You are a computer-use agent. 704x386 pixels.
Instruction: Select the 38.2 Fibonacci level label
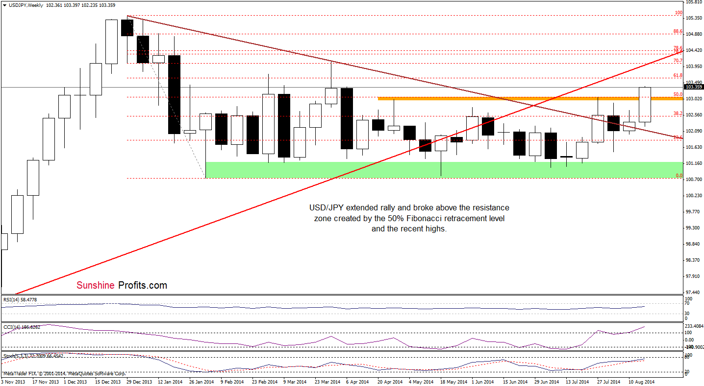(678, 114)
